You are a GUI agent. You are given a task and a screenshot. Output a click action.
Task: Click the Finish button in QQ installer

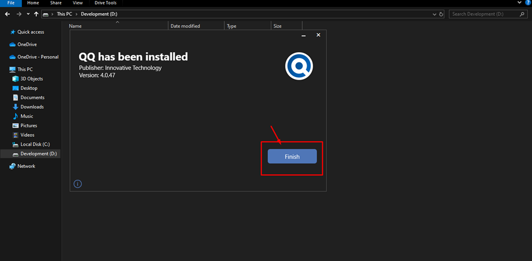(x=292, y=156)
